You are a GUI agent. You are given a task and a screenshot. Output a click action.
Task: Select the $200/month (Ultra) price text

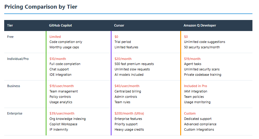(129, 113)
